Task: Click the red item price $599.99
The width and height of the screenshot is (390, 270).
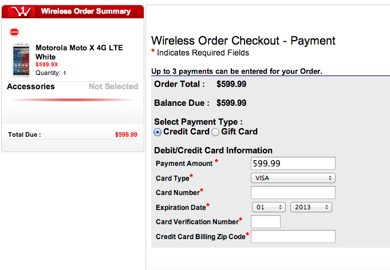Action: tap(46, 65)
